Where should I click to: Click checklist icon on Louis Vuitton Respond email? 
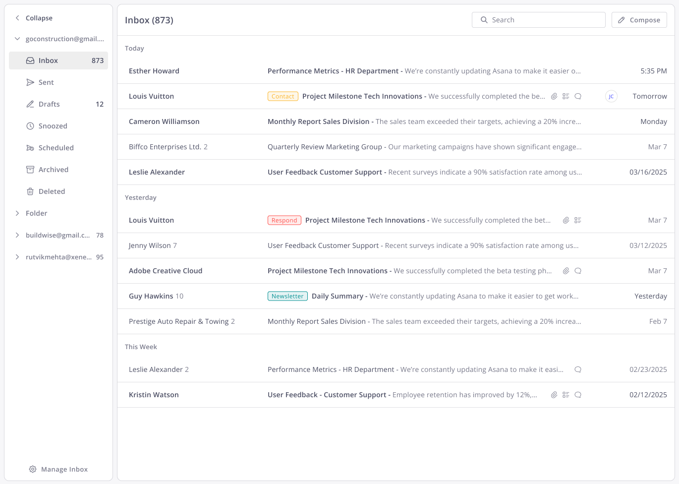click(578, 220)
